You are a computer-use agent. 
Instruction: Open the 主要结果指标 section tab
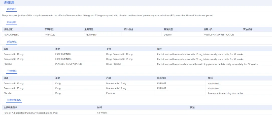pos(14,100)
